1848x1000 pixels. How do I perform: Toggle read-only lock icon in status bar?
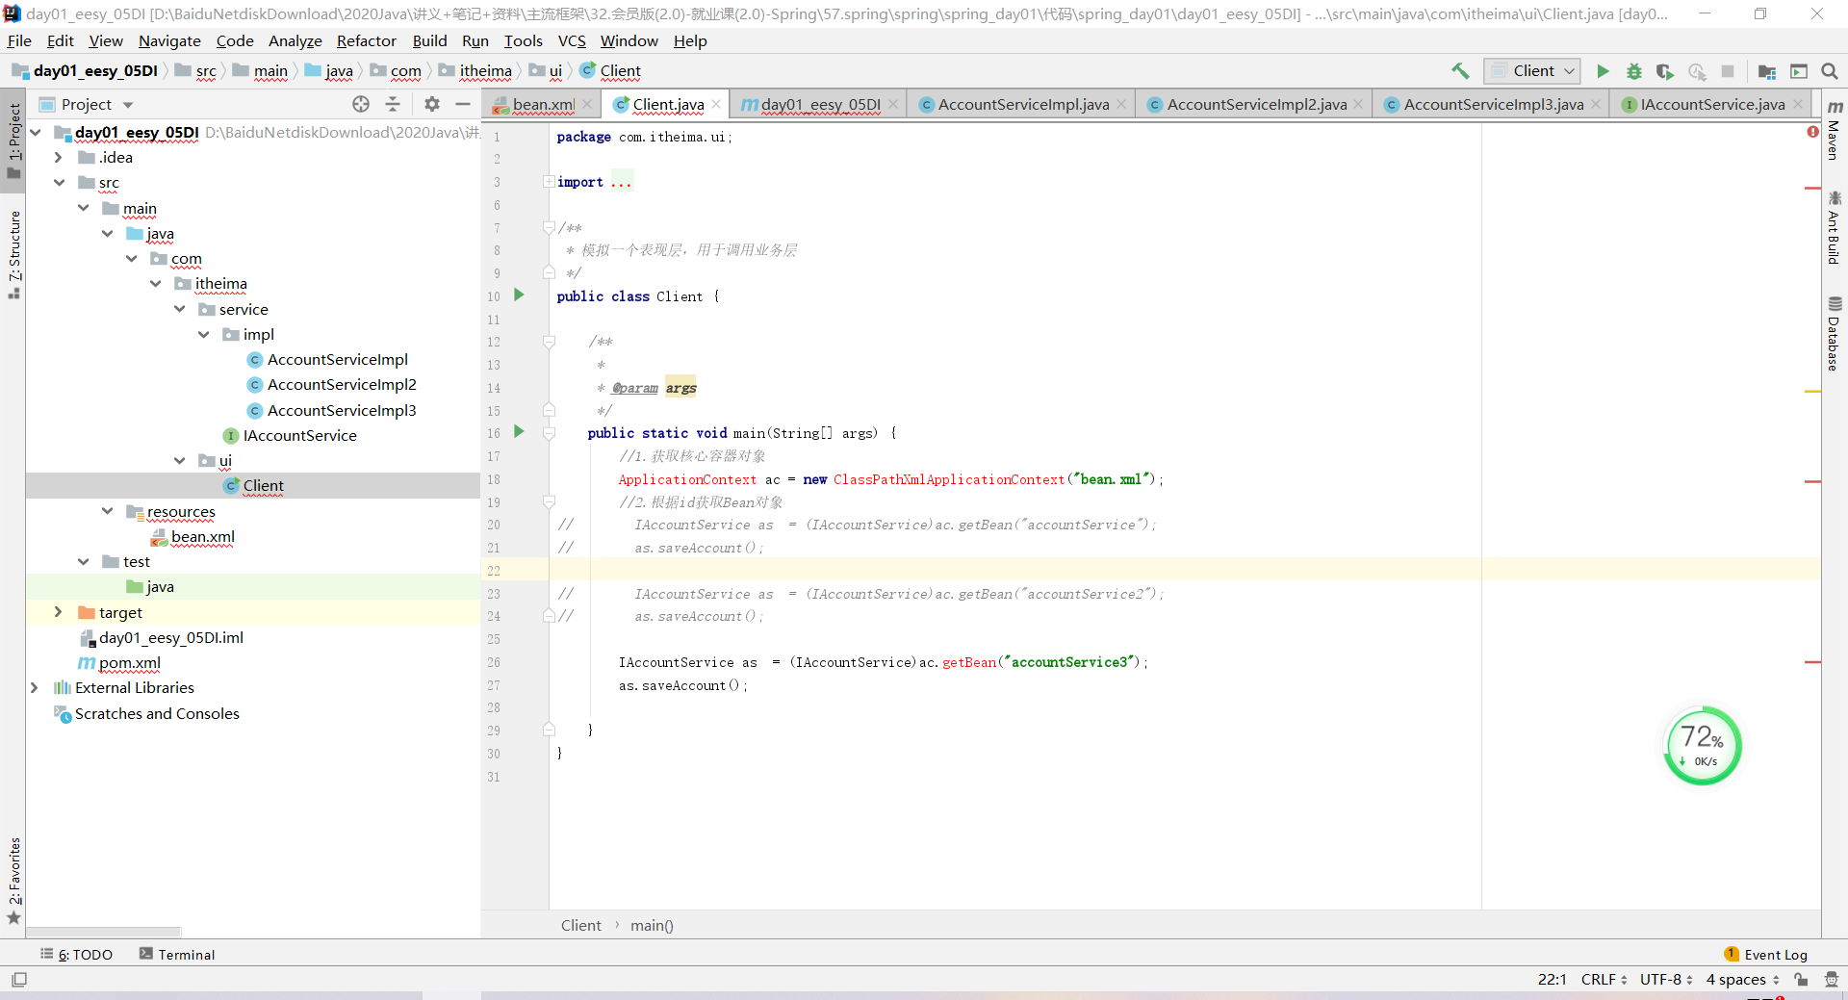(1801, 979)
